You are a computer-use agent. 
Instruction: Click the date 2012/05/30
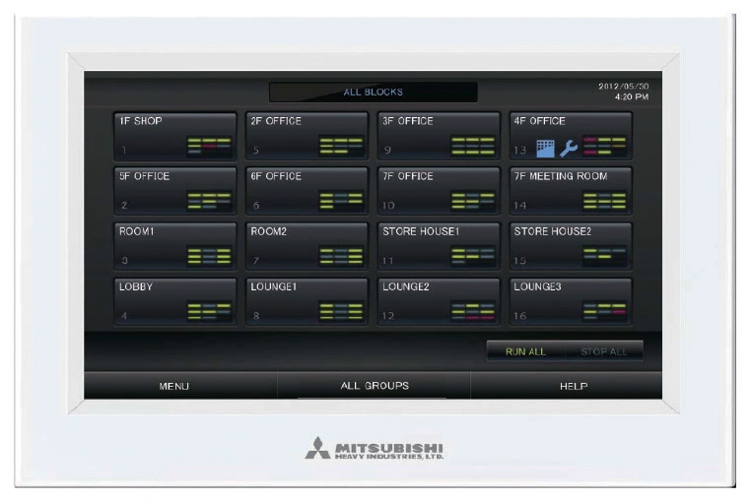tap(624, 87)
